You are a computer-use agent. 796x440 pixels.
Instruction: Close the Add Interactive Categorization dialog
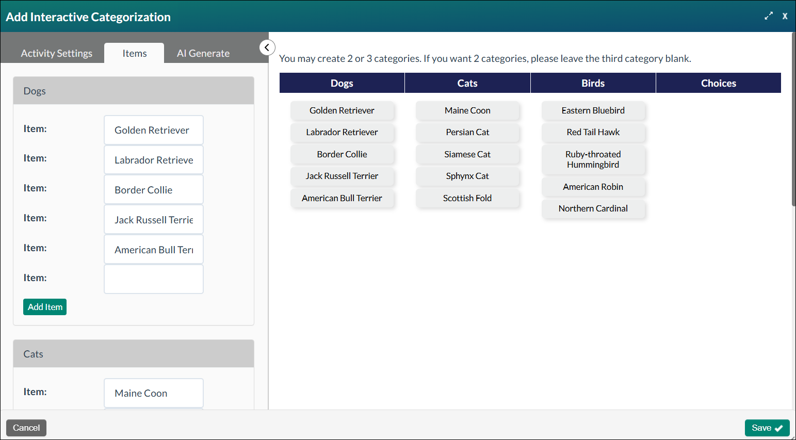(785, 16)
